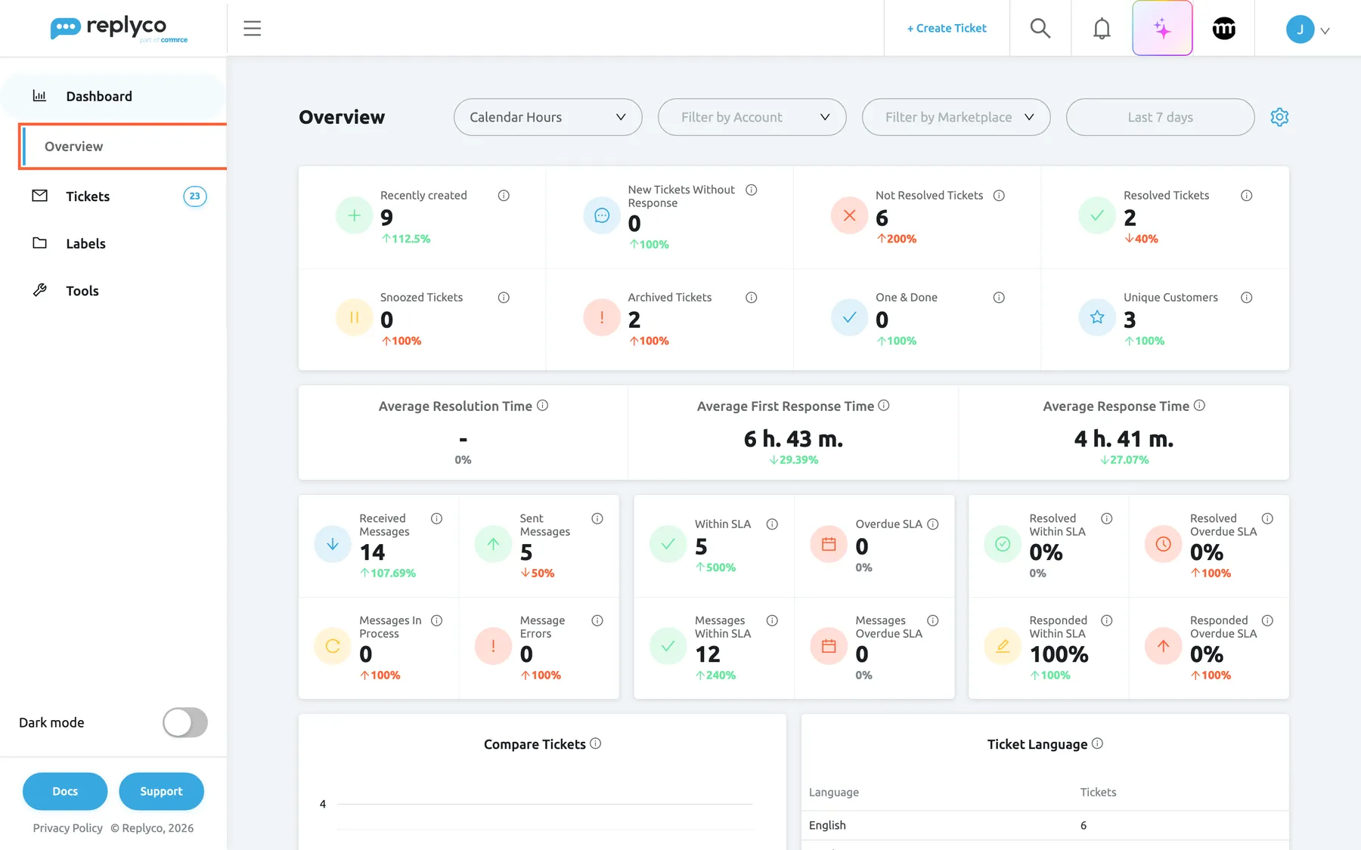
Task: Show info for Average First Response Time
Action: (883, 406)
